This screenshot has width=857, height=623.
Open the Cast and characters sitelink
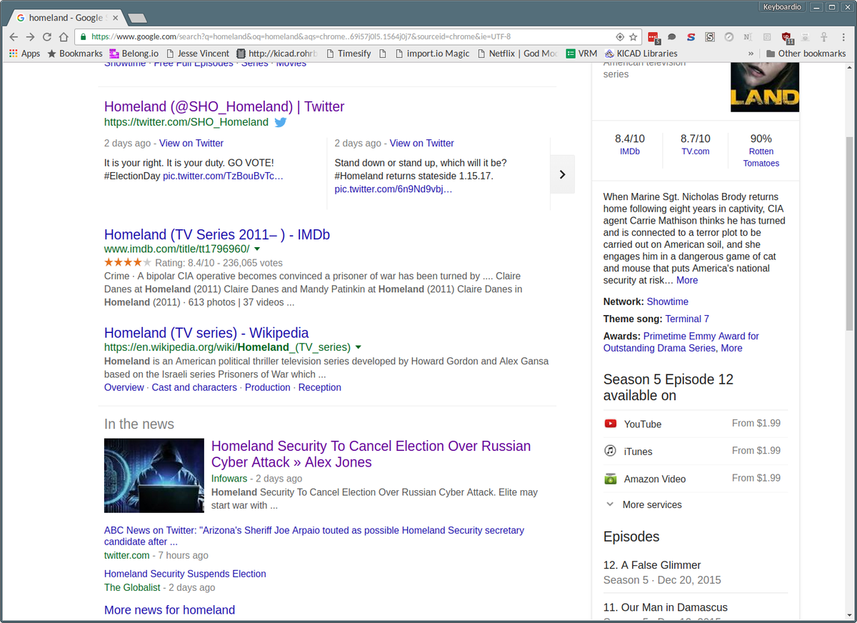194,387
